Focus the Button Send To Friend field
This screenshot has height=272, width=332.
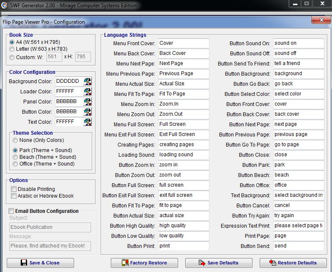[x=298, y=64]
